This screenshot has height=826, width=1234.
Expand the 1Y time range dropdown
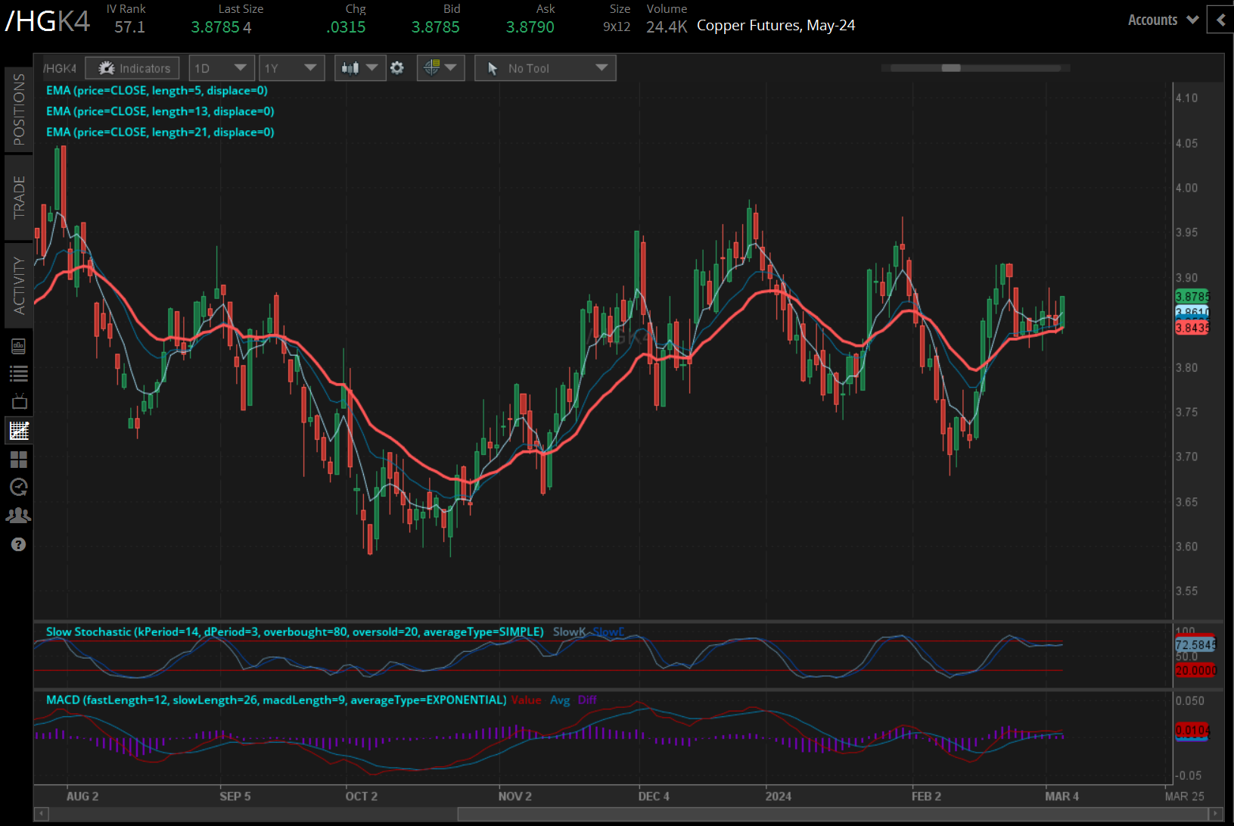tap(291, 68)
